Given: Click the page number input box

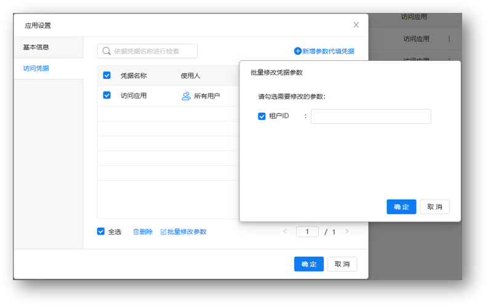Looking at the screenshot, I should pos(307,232).
